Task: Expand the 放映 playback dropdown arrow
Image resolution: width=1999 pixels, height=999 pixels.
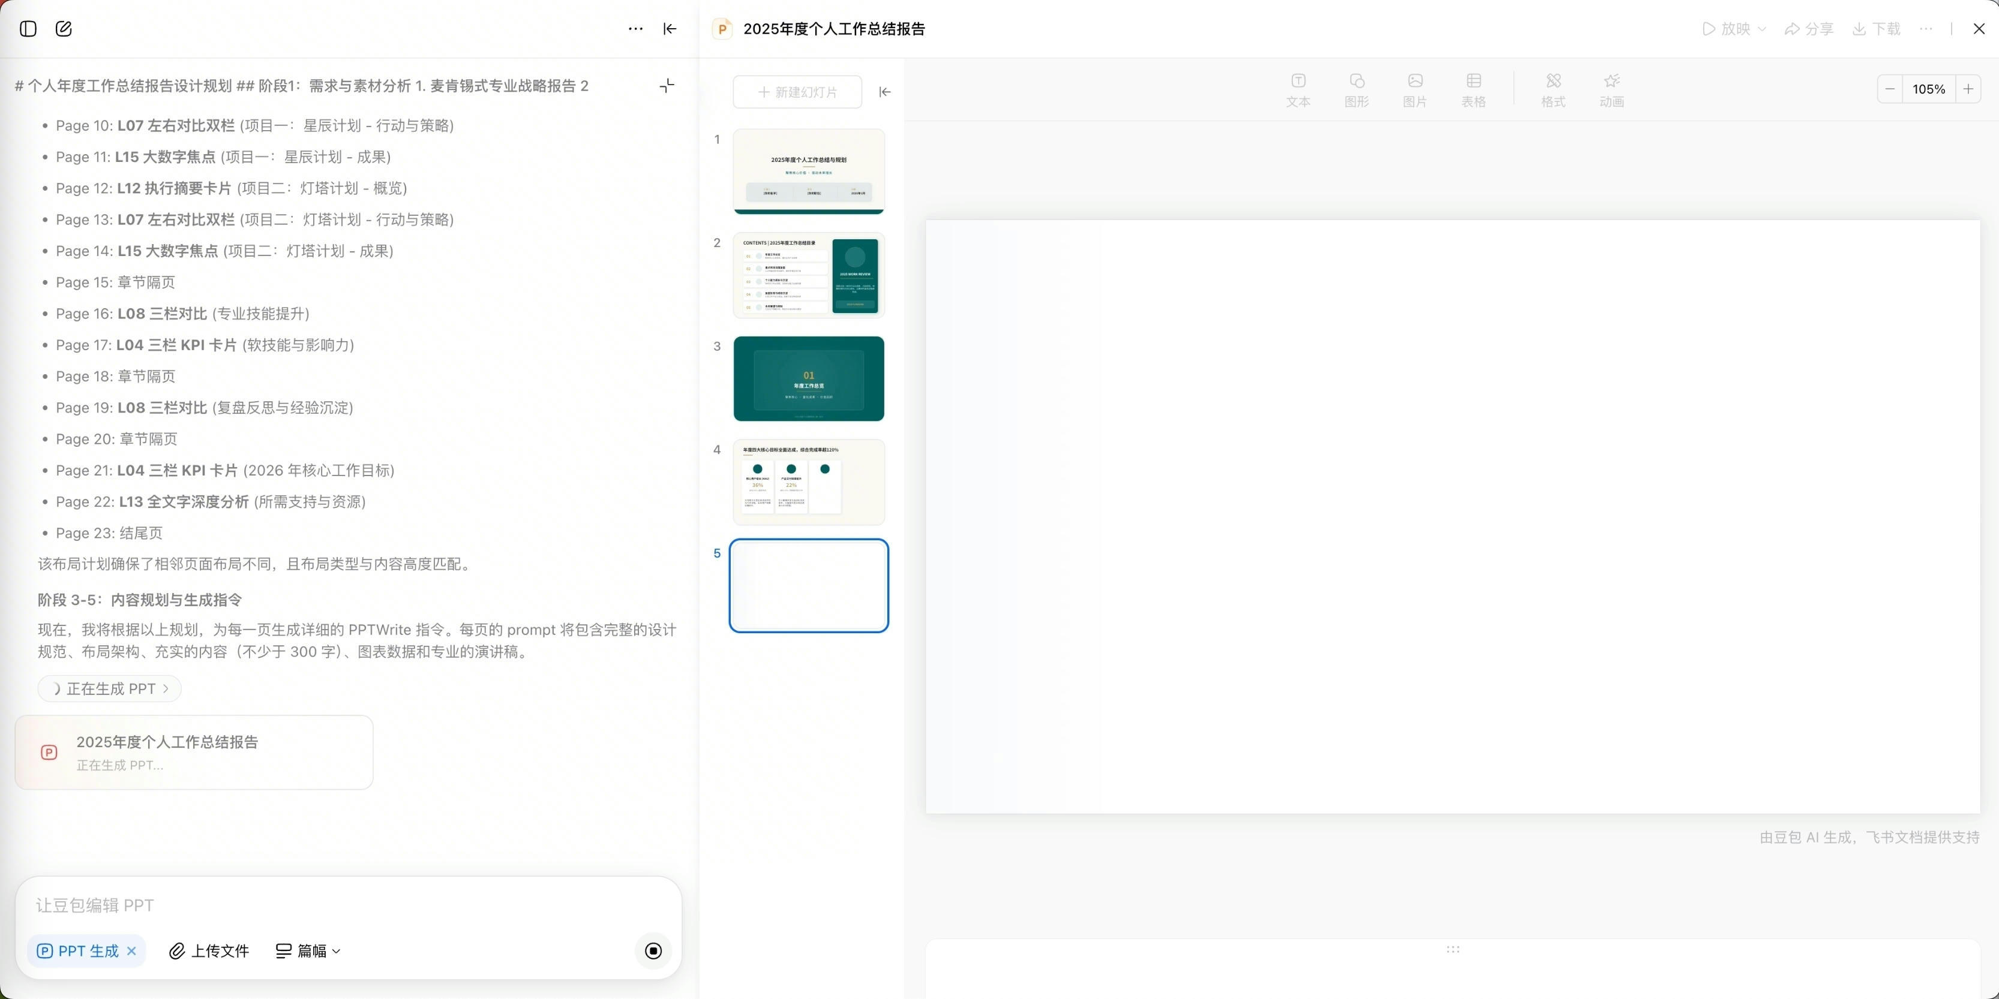Action: (x=1760, y=29)
